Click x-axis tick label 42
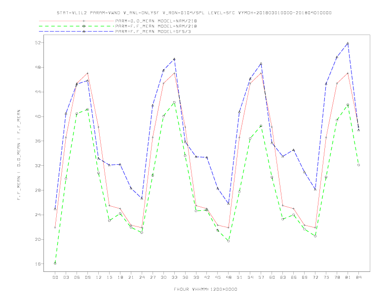Screen dimensions: 391x302 point(207,277)
